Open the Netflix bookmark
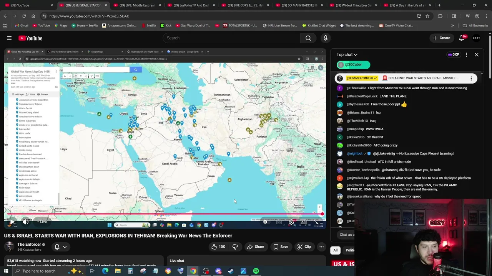 point(149,25)
